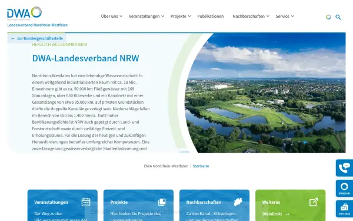The width and height of the screenshot is (353, 221).
Task: Click the HERZLICH WILLKOMMEN BEIM text
Action: pos(59,44)
